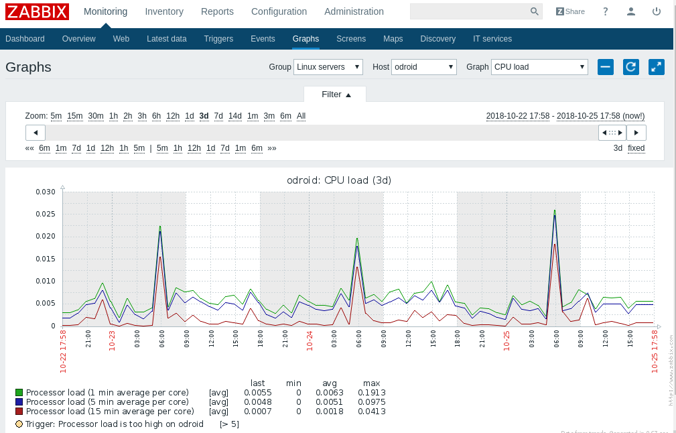The height and width of the screenshot is (433, 676).
Task: Click the power sign-out icon
Action: coord(656,11)
